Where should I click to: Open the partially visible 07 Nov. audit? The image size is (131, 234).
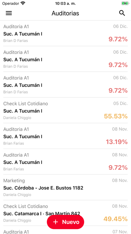point(65,230)
